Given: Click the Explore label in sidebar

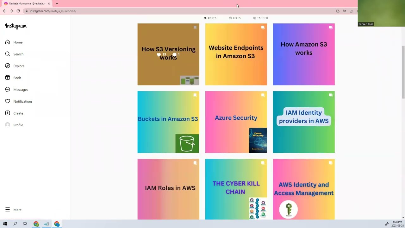Looking at the screenshot, I should pyautogui.click(x=19, y=66).
